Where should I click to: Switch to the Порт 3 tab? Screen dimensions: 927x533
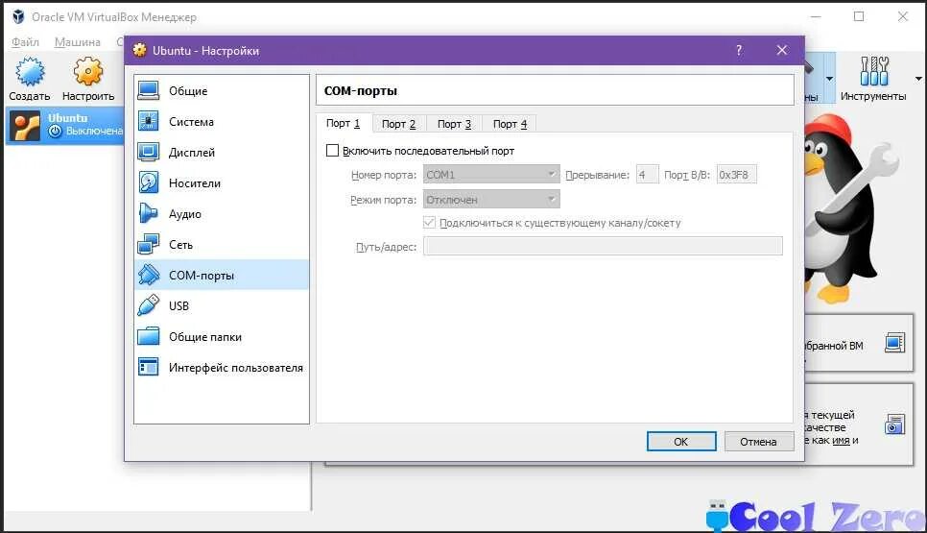click(454, 124)
